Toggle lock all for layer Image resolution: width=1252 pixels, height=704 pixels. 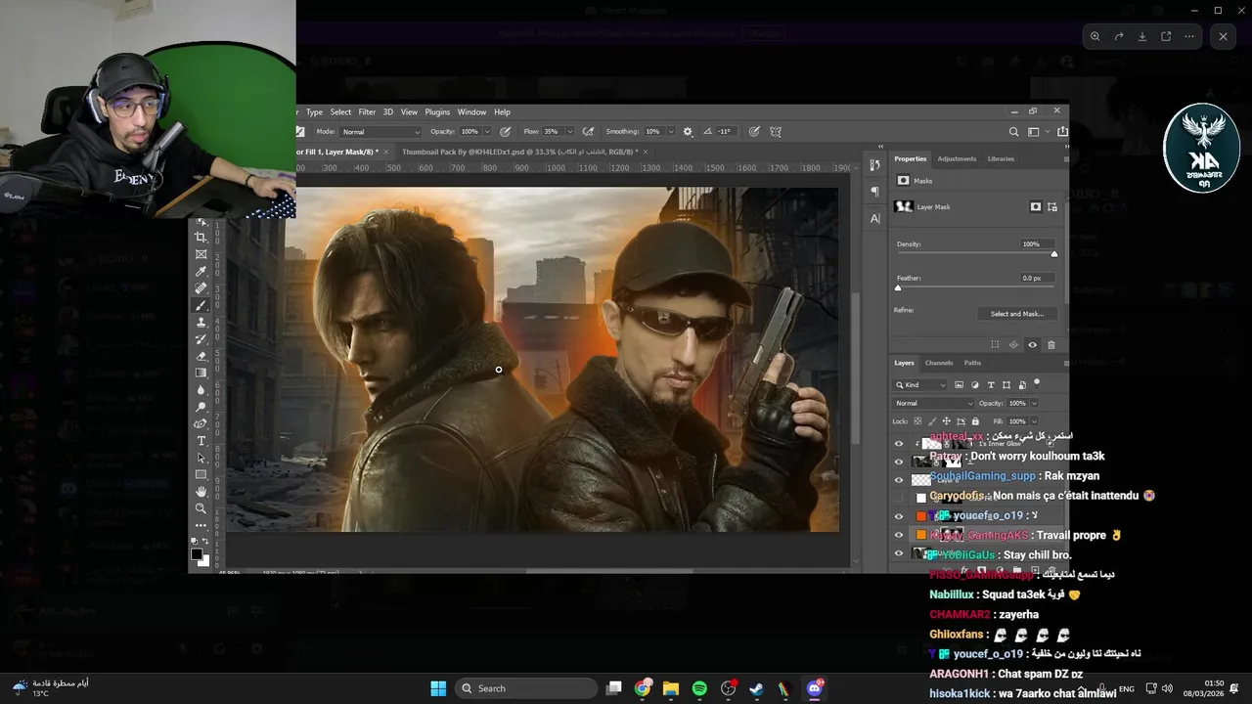point(975,421)
